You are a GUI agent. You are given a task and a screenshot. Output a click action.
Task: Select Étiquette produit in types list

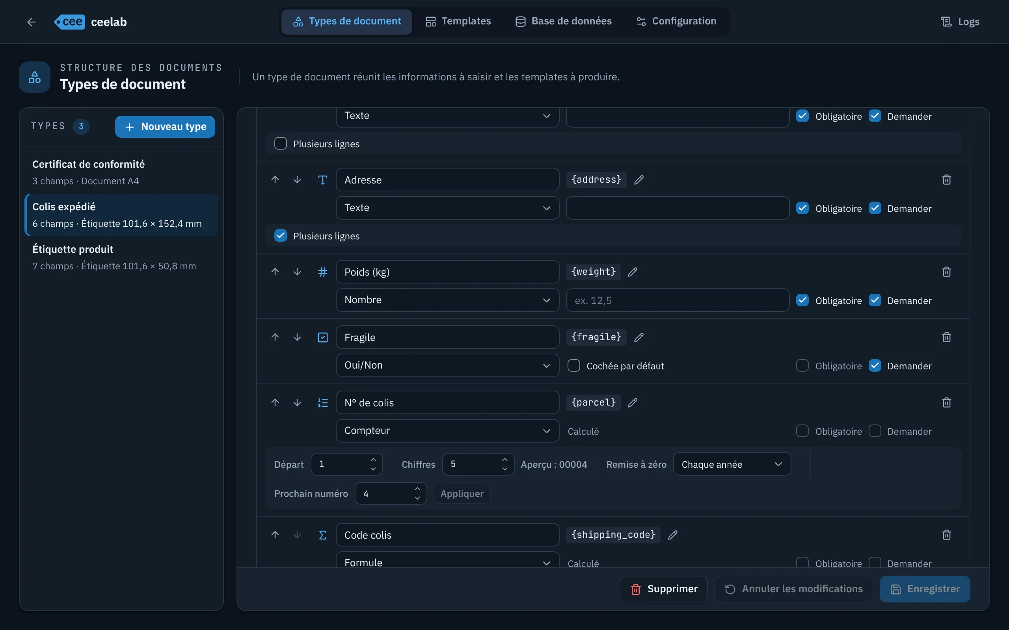[x=121, y=258]
